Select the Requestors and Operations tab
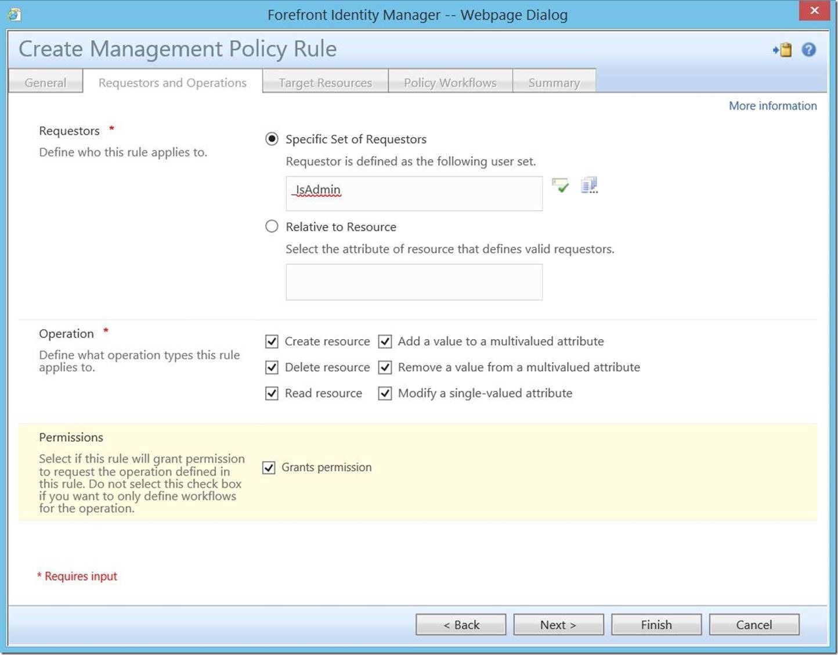 coord(172,82)
